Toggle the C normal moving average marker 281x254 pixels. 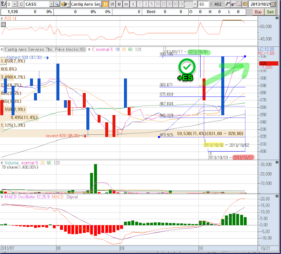[x=90, y=49]
